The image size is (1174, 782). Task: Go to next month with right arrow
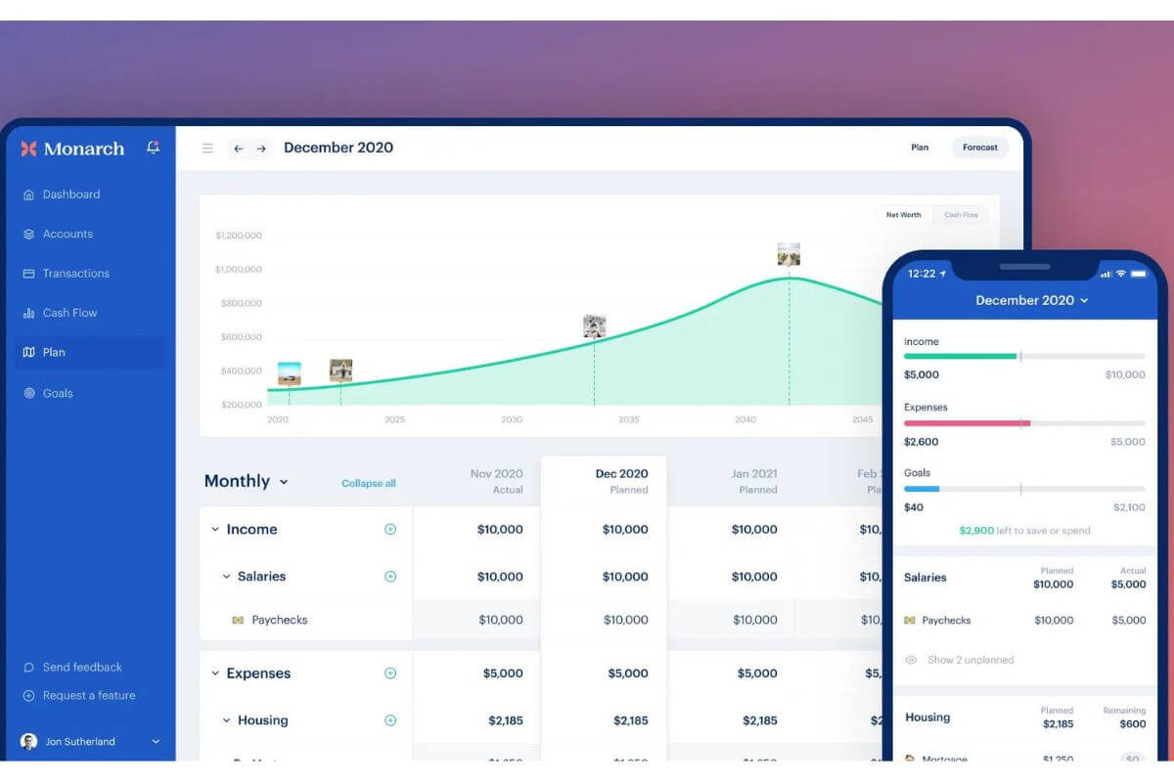[261, 149]
